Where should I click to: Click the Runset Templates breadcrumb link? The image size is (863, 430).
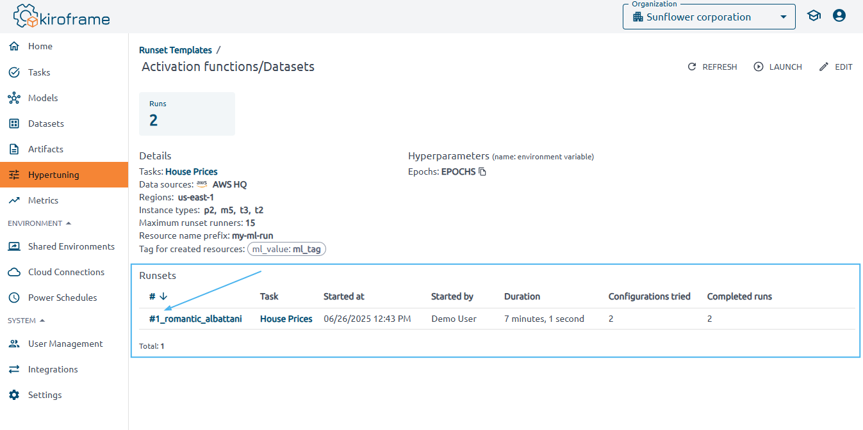point(176,50)
